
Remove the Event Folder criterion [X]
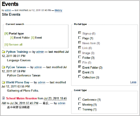pos(12,38)
